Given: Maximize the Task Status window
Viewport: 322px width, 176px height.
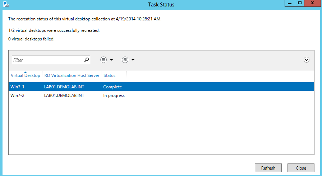Looking at the screenshot, I should [x=299, y=3].
